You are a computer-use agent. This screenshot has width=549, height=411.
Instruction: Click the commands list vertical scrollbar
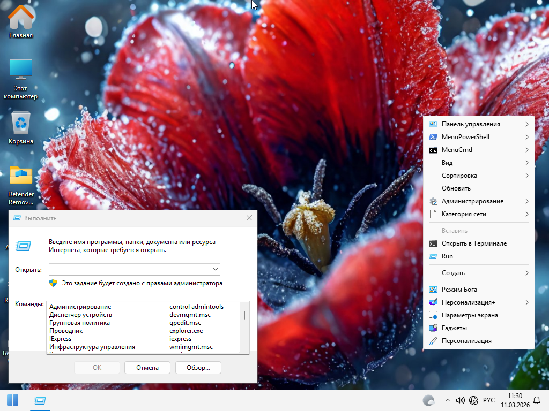pos(245,316)
